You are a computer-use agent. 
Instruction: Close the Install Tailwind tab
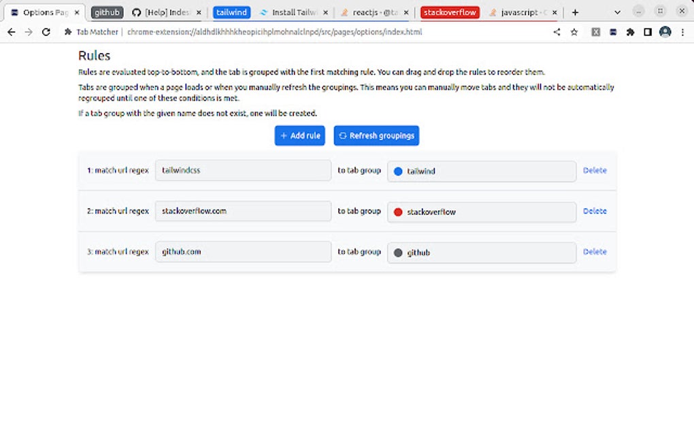coord(326,12)
